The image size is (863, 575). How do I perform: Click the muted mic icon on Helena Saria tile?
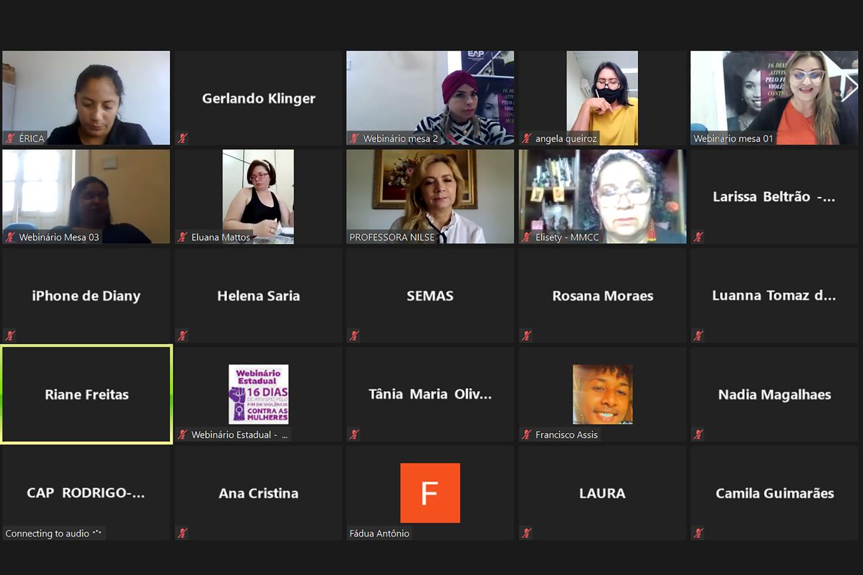pyautogui.click(x=183, y=336)
